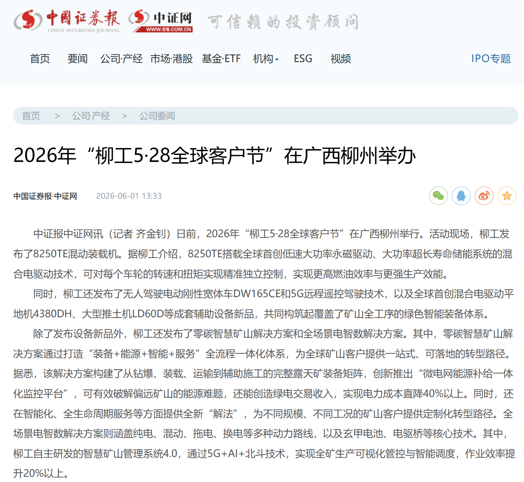Click 首页 in the breadcrumb
This screenshot has width=524, height=482.
31,116
